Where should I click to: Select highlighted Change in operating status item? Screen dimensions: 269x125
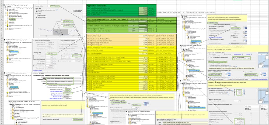(x=194, y=70)
